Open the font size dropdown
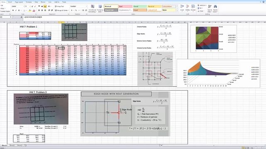The image size is (266, 149). pos(30,6)
